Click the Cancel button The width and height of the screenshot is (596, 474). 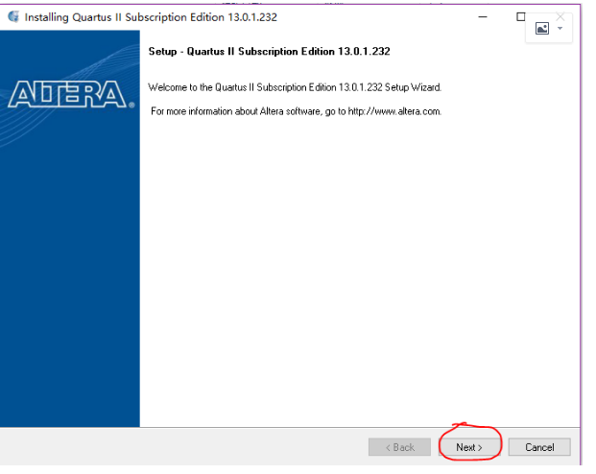click(539, 447)
